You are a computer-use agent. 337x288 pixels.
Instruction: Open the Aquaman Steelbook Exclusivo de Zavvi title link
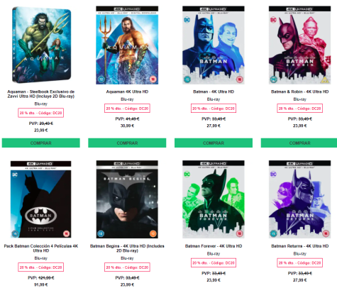click(x=41, y=94)
